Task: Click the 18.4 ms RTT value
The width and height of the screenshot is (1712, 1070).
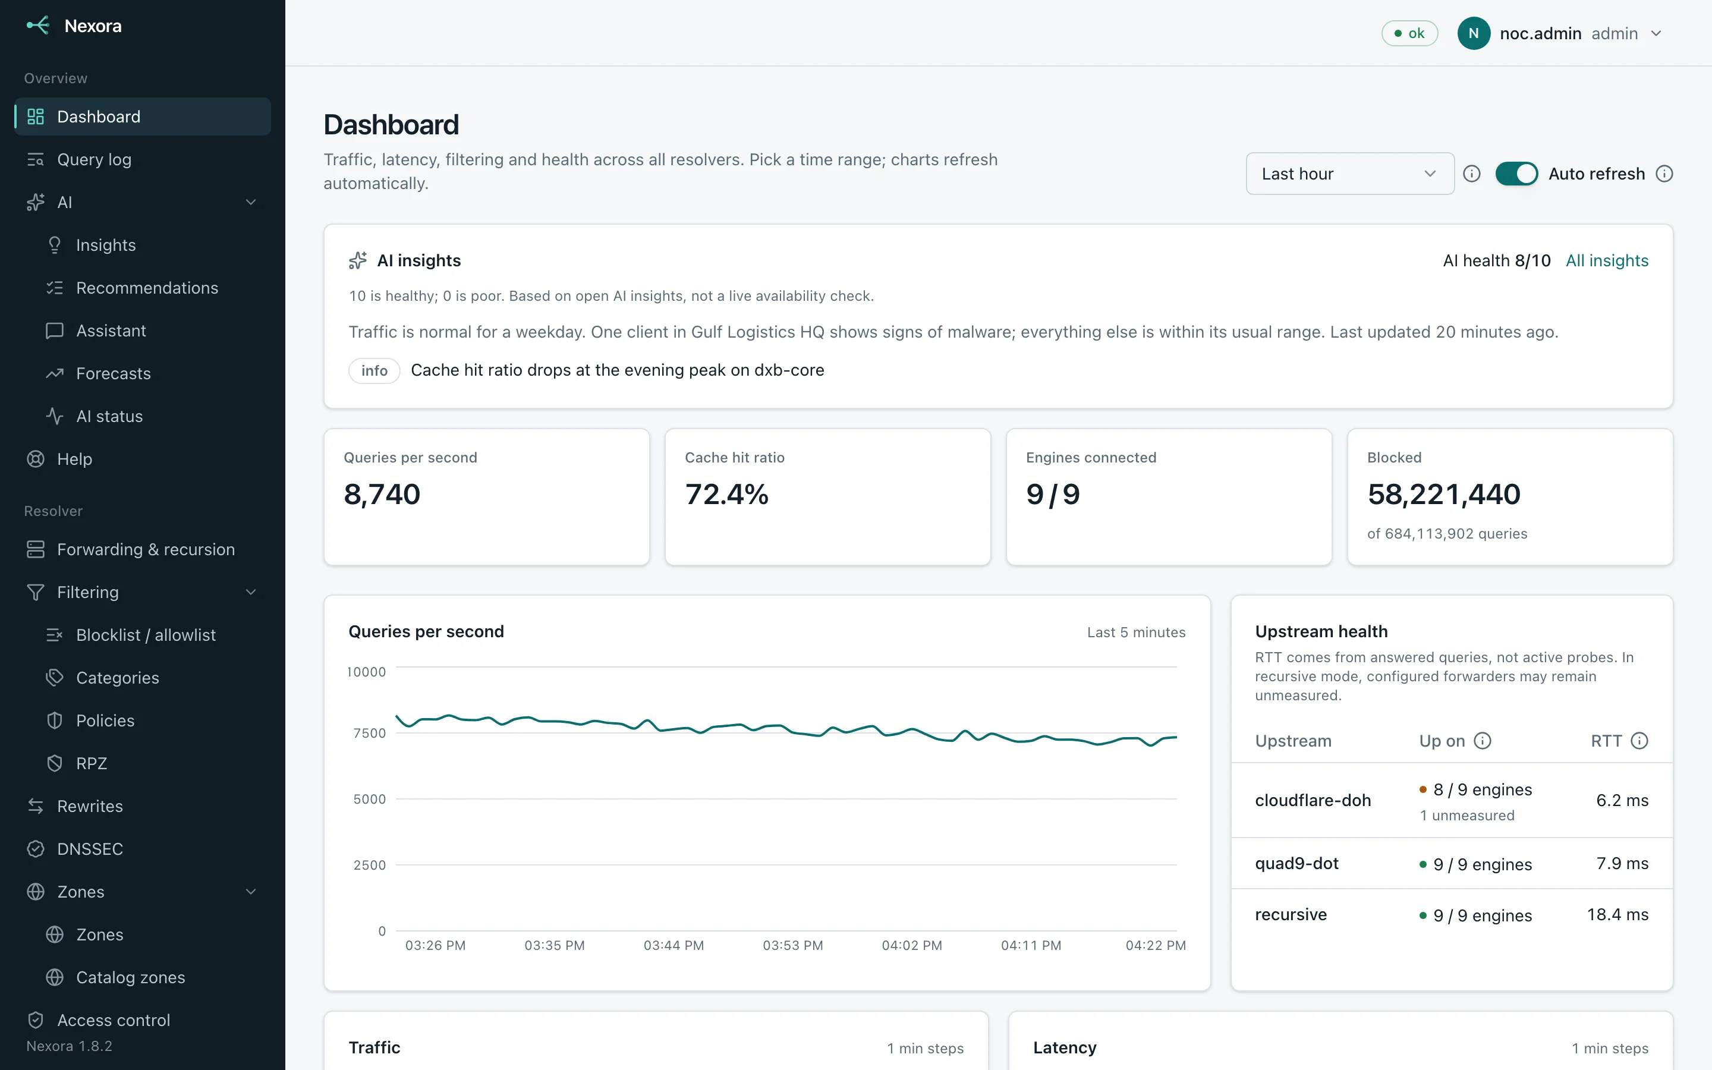Action: 1617,915
